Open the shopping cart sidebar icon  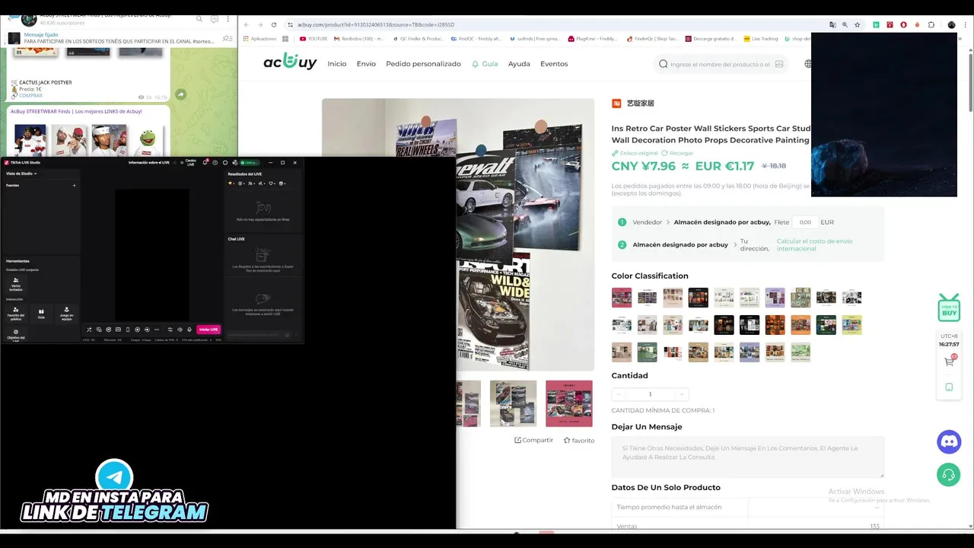(949, 362)
